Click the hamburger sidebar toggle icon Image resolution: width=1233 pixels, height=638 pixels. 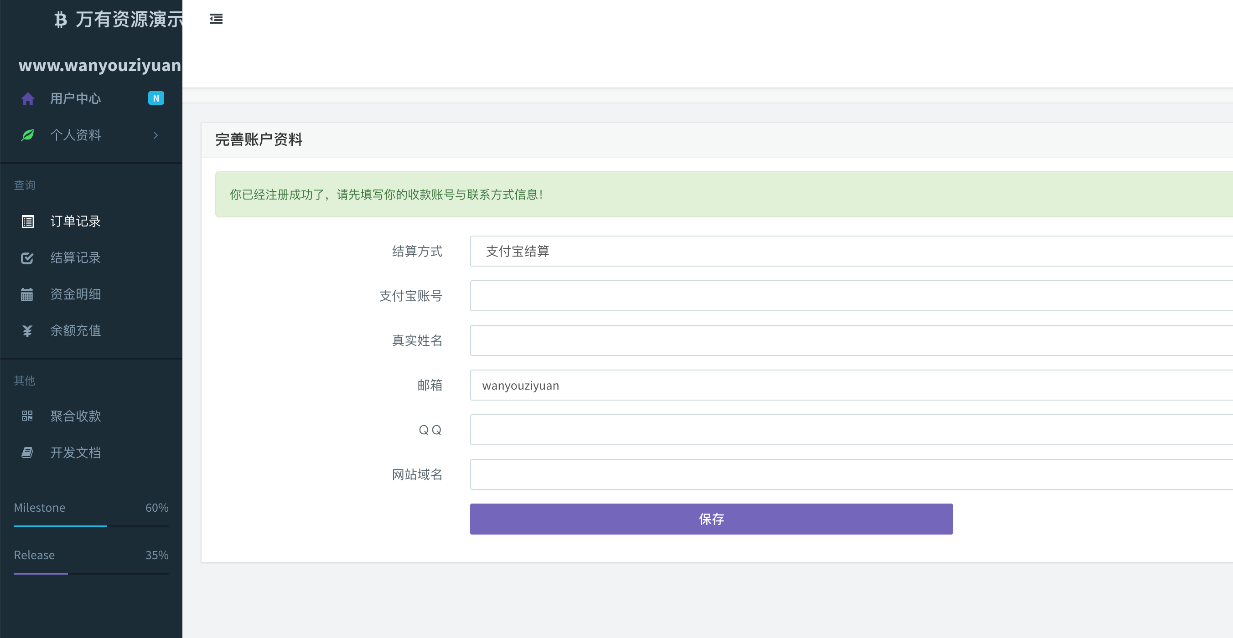216,19
